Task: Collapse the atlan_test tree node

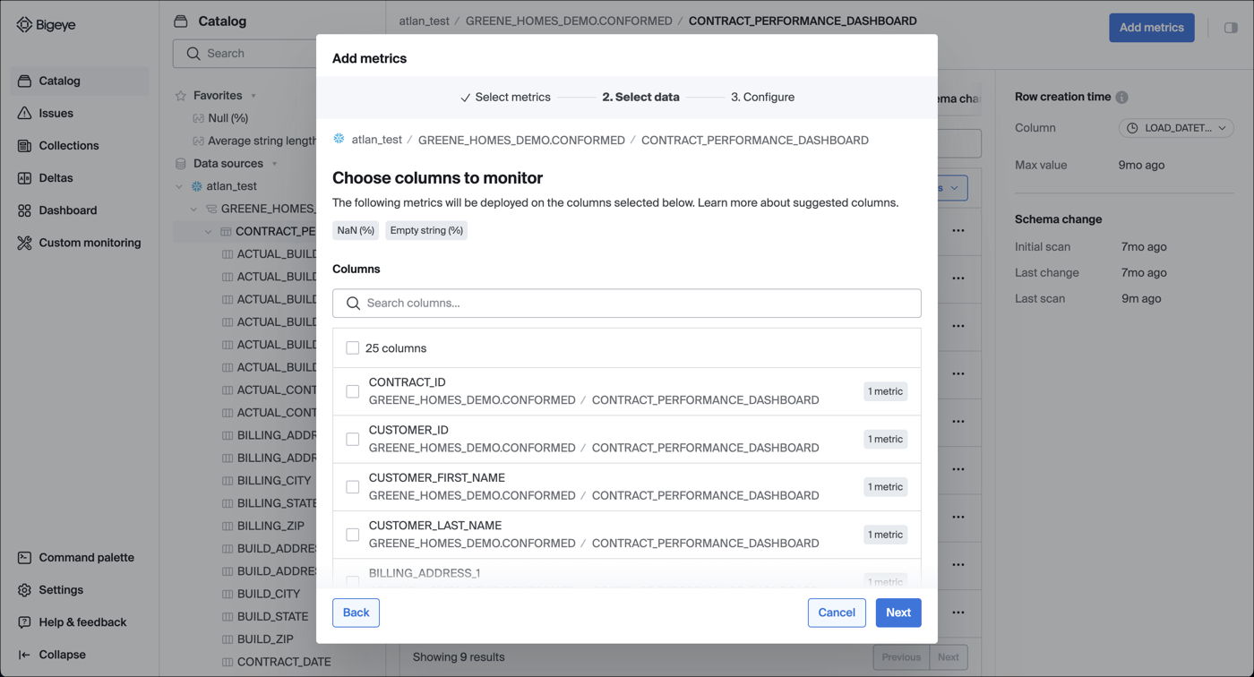Action: click(179, 186)
